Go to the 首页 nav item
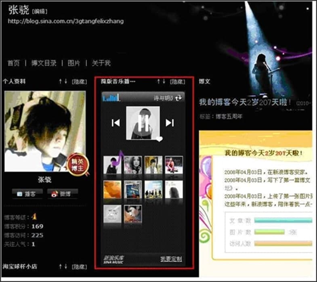317x282 pixels. (14, 63)
